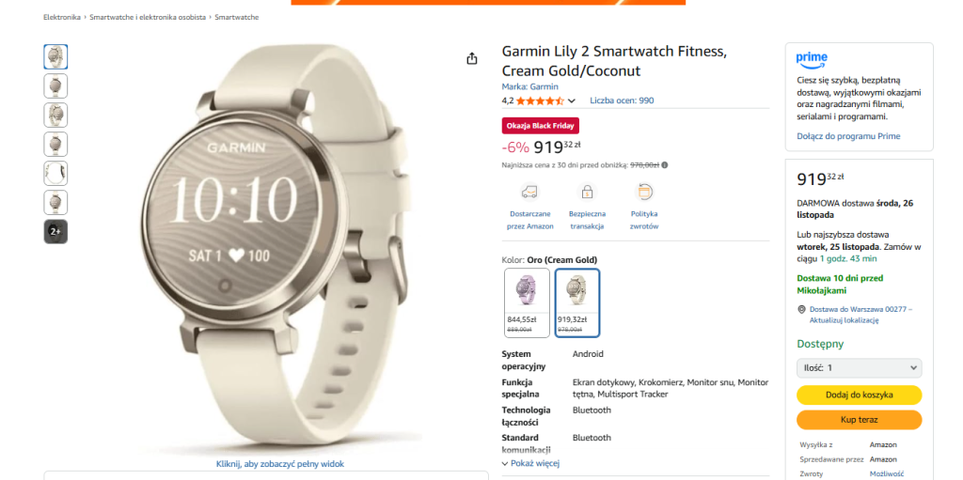
Task: Click the Kup teraz button
Action: point(859,420)
